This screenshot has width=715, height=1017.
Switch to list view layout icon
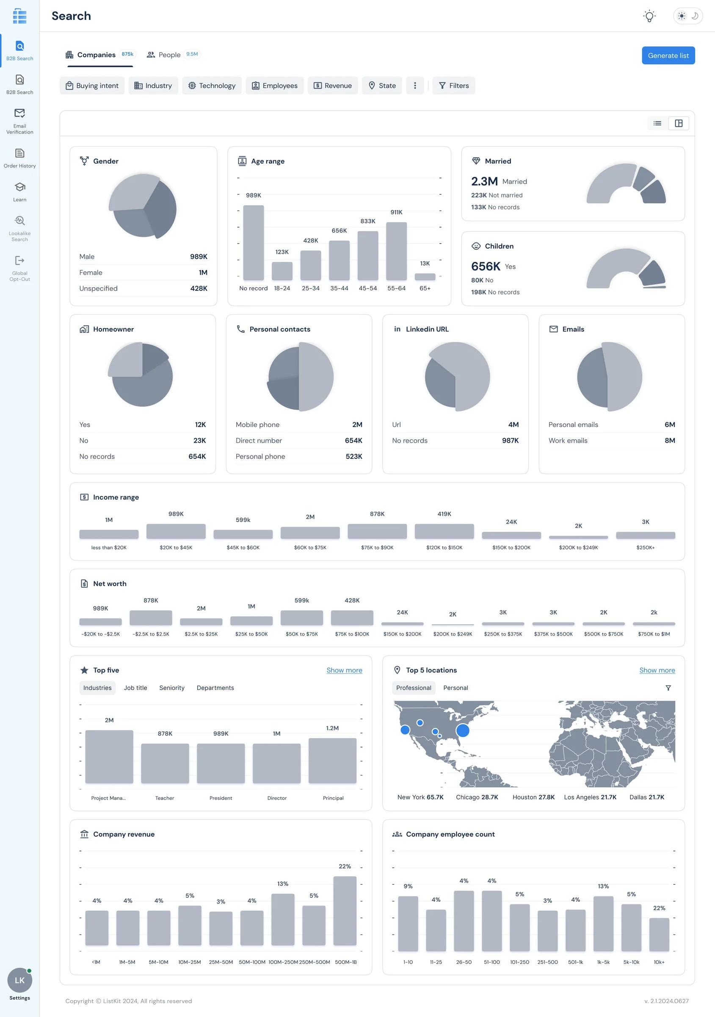pos(657,123)
